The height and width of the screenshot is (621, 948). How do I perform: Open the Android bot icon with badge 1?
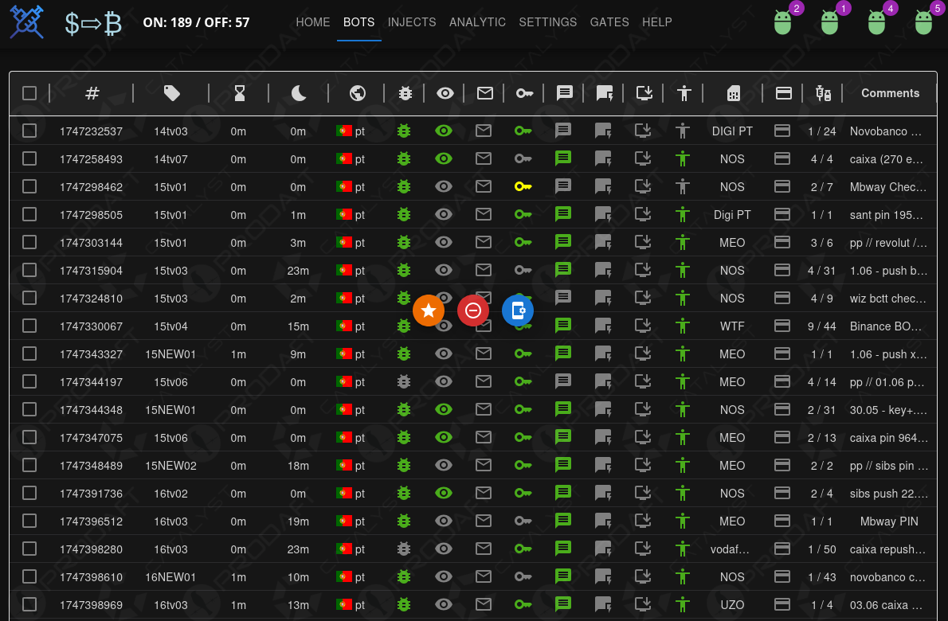[829, 22]
